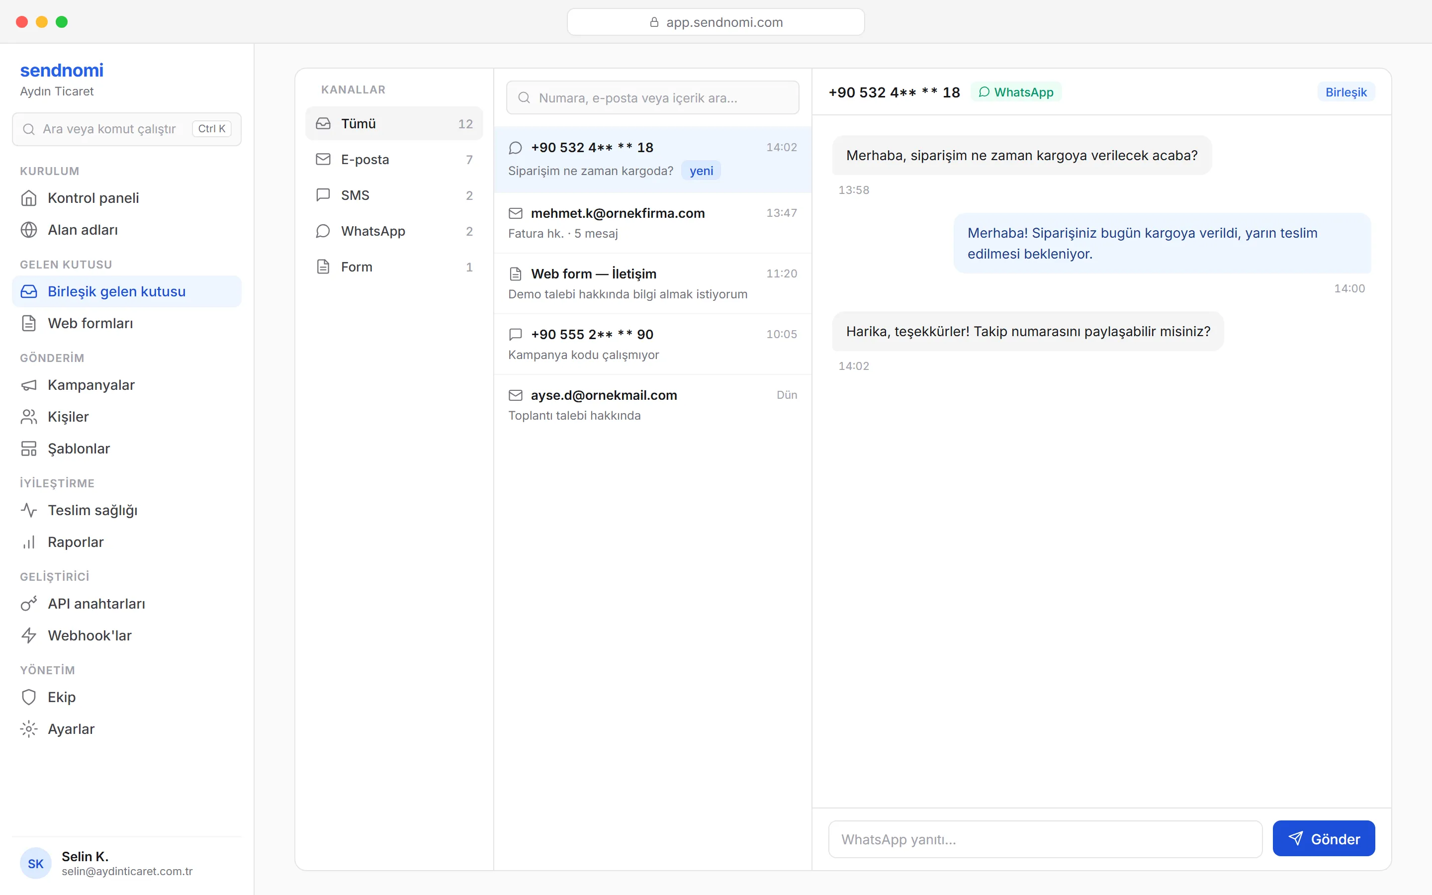1432x895 pixels.
Task: Click the Form channel document icon
Action: point(323,267)
